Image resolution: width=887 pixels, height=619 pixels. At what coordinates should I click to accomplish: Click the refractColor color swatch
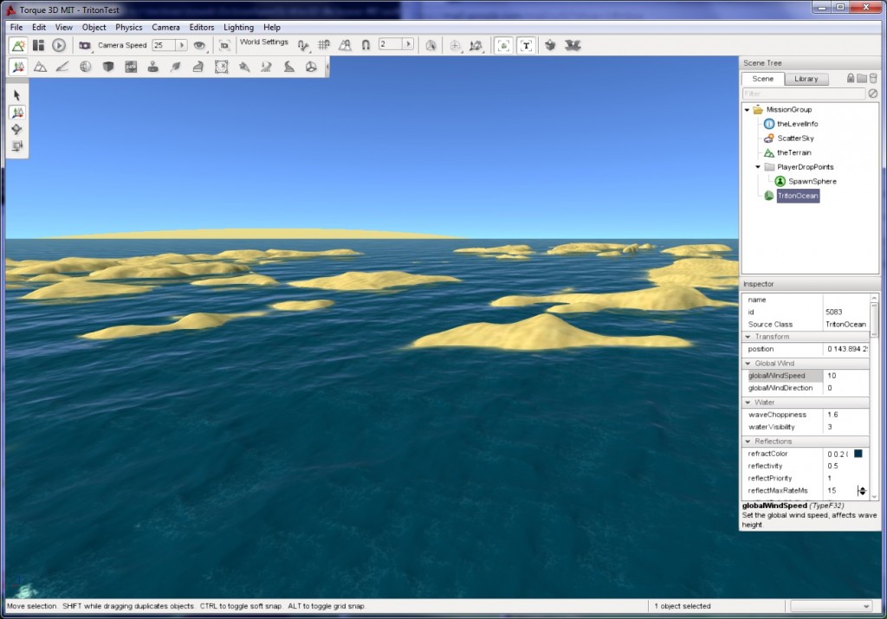pos(858,454)
